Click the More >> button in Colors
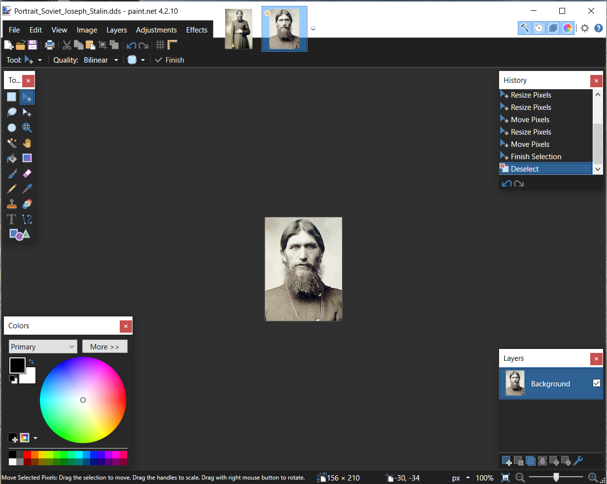Screen dimensions: 607x484 105,346
